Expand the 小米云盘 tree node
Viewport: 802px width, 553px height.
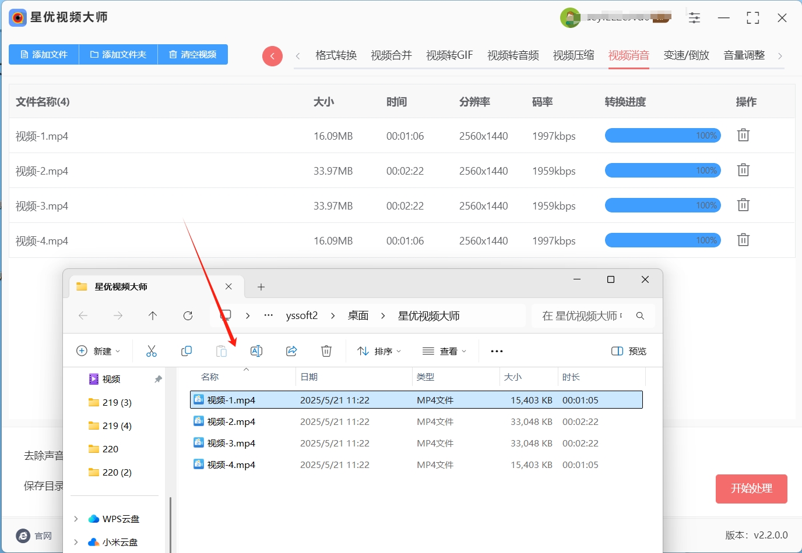76,542
